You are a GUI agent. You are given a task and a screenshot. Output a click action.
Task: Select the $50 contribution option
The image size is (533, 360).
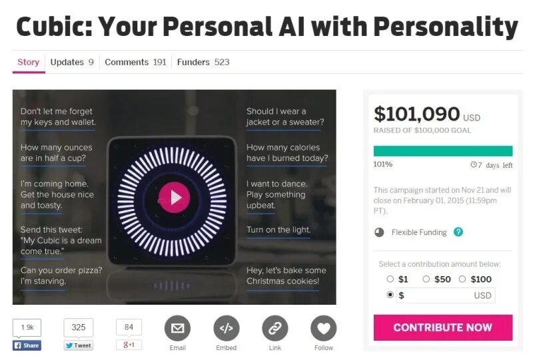click(426, 279)
